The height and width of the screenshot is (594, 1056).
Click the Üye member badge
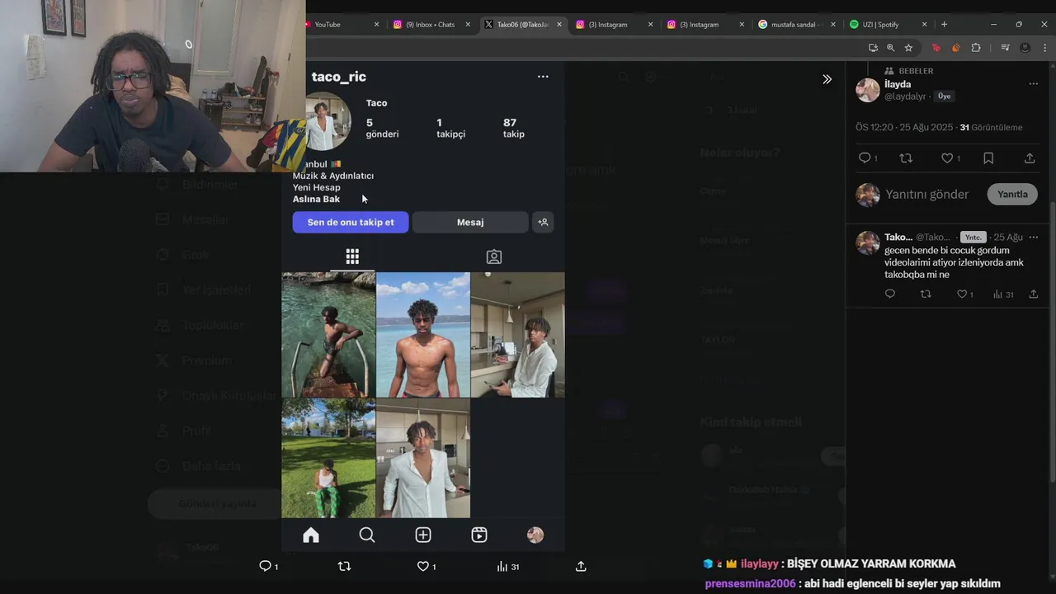945,97
